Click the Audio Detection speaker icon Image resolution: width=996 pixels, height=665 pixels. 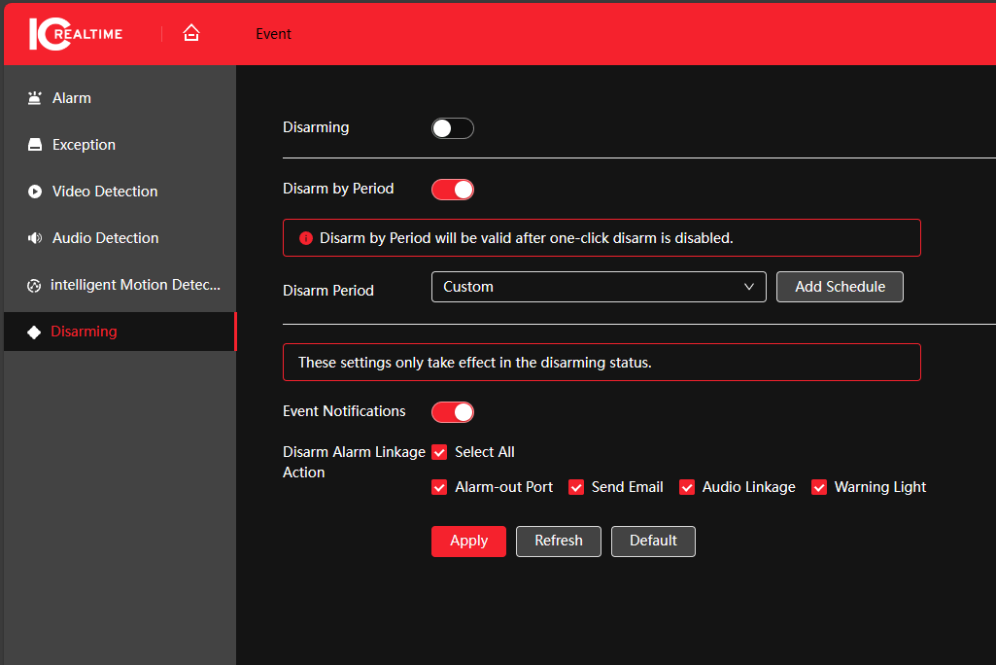[35, 238]
